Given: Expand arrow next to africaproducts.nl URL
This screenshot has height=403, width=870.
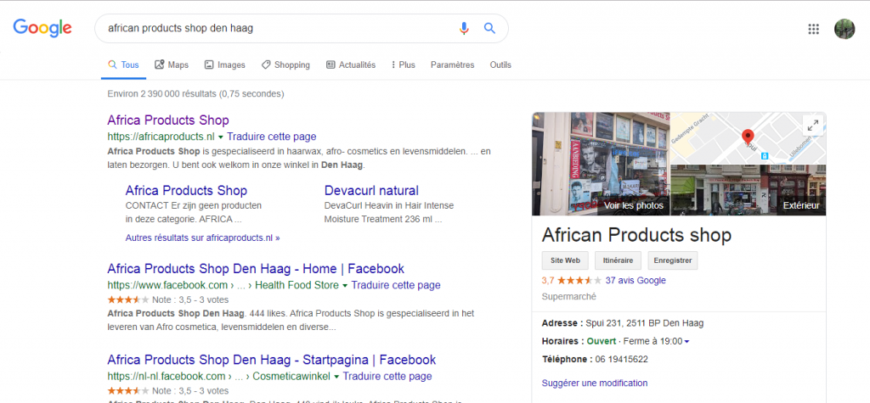Looking at the screenshot, I should 220,137.
